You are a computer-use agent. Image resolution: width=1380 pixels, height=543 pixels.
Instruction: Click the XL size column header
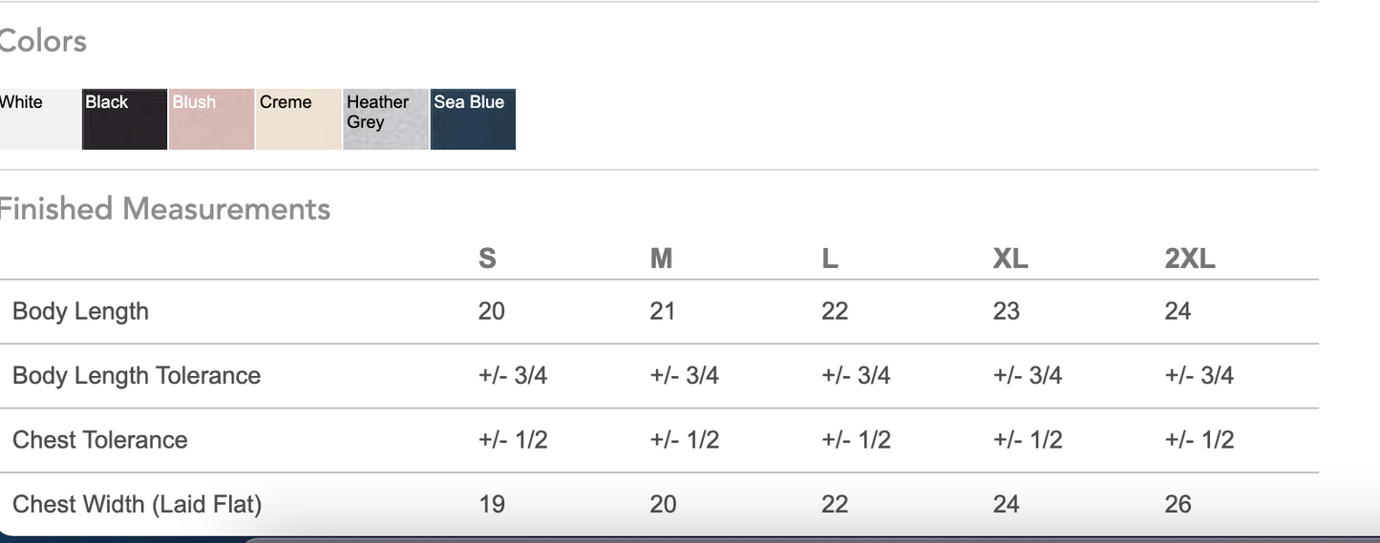click(x=1010, y=259)
